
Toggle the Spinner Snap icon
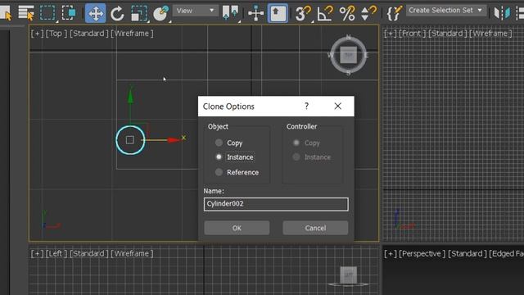pos(368,13)
